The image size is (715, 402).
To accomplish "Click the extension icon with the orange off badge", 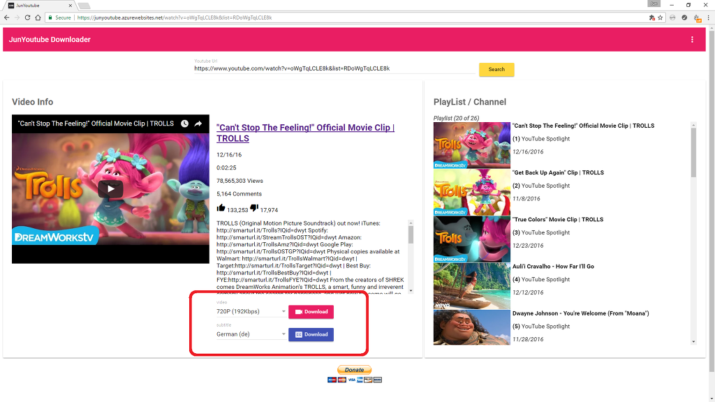I will tap(697, 18).
